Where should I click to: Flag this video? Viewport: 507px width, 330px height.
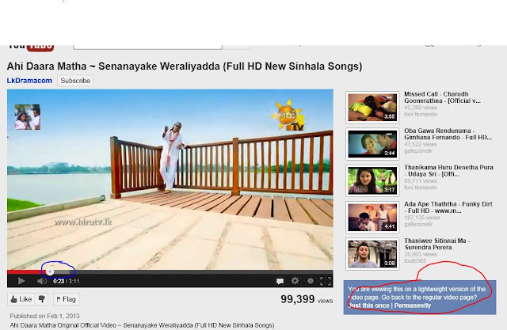pyautogui.click(x=67, y=299)
